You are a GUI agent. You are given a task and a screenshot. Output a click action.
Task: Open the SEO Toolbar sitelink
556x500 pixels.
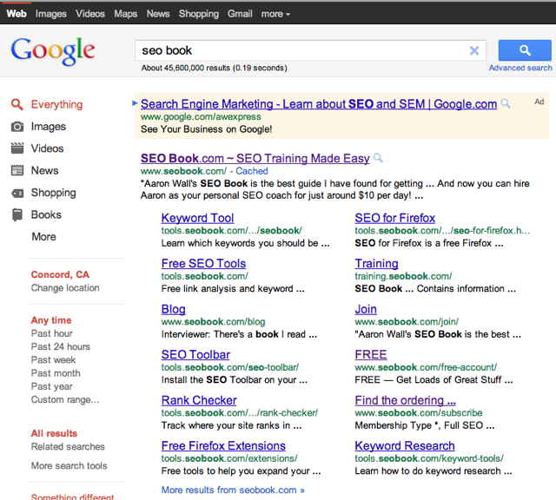195,354
